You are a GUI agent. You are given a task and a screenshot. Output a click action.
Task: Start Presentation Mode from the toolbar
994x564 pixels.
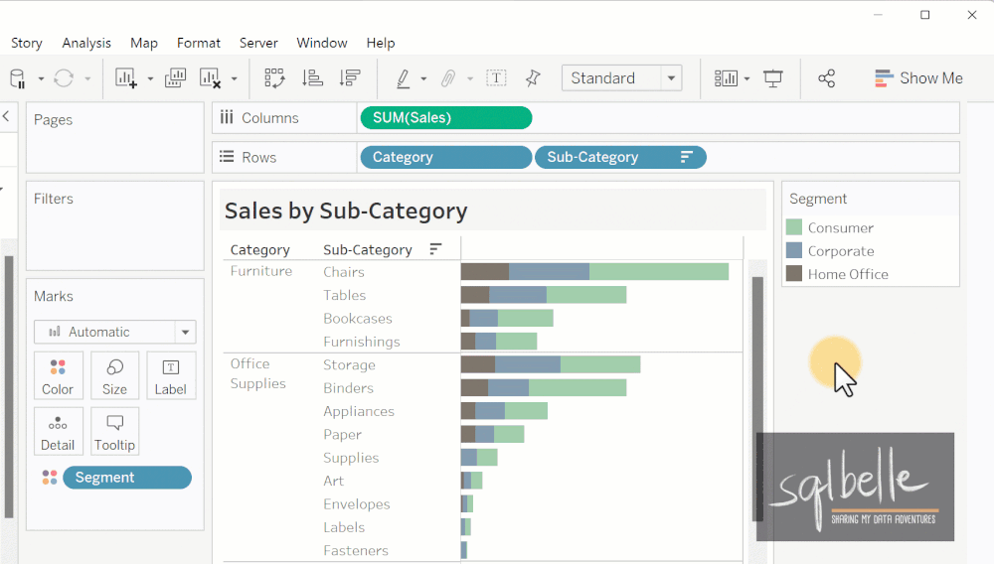click(772, 78)
